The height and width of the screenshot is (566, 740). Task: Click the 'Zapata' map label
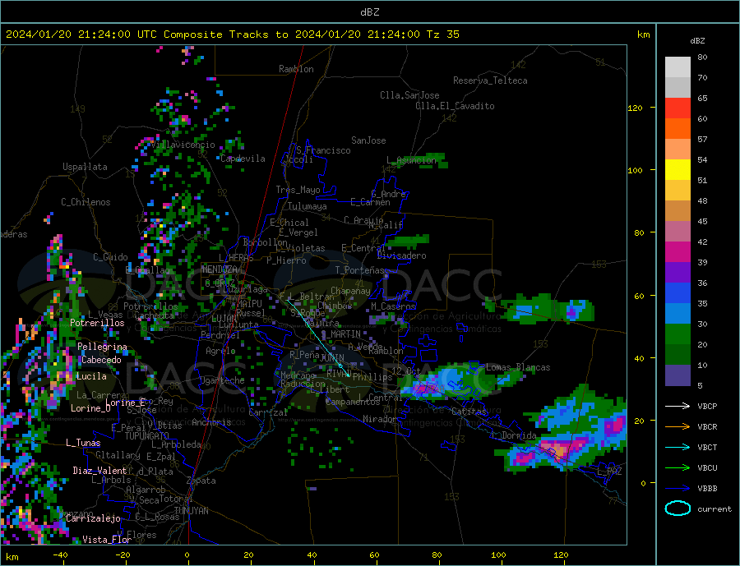tap(201, 481)
